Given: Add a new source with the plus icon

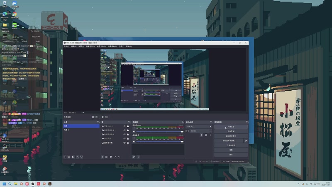Looking at the screenshot, I should 103,157.
